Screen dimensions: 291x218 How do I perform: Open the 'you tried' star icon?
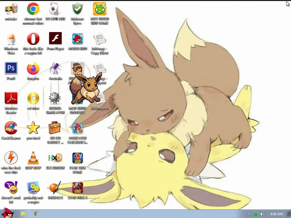pyautogui.click(x=33, y=128)
